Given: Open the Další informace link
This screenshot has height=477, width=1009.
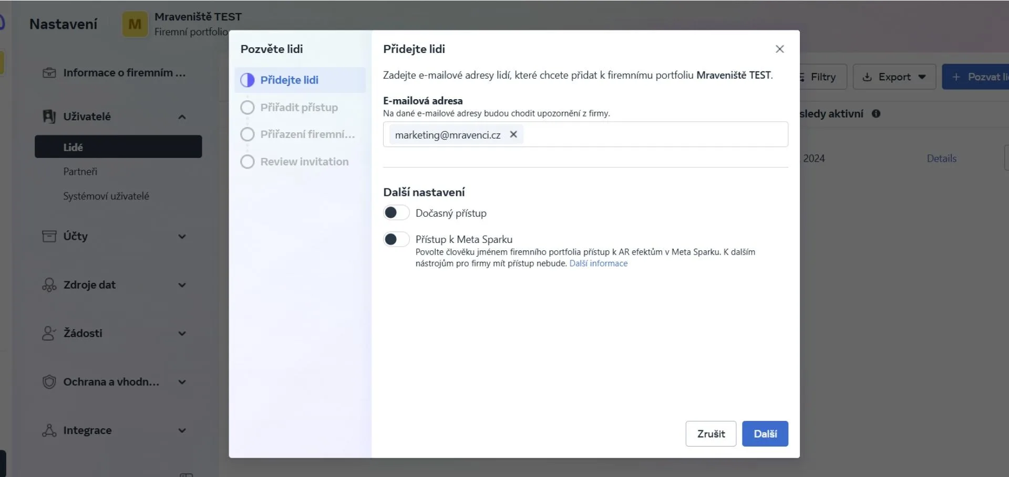Looking at the screenshot, I should (598, 263).
